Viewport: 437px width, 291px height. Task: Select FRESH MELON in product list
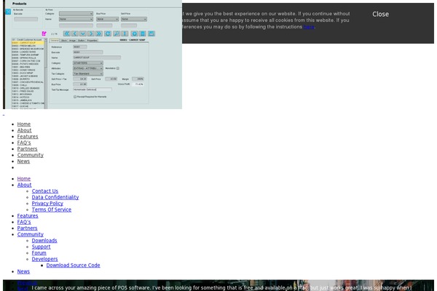(28, 46)
